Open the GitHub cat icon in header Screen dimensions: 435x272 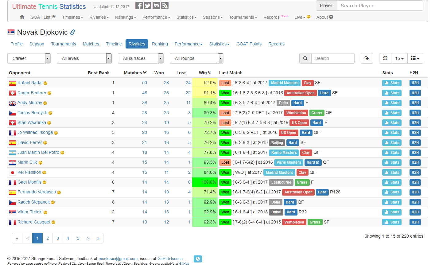coord(156,6)
